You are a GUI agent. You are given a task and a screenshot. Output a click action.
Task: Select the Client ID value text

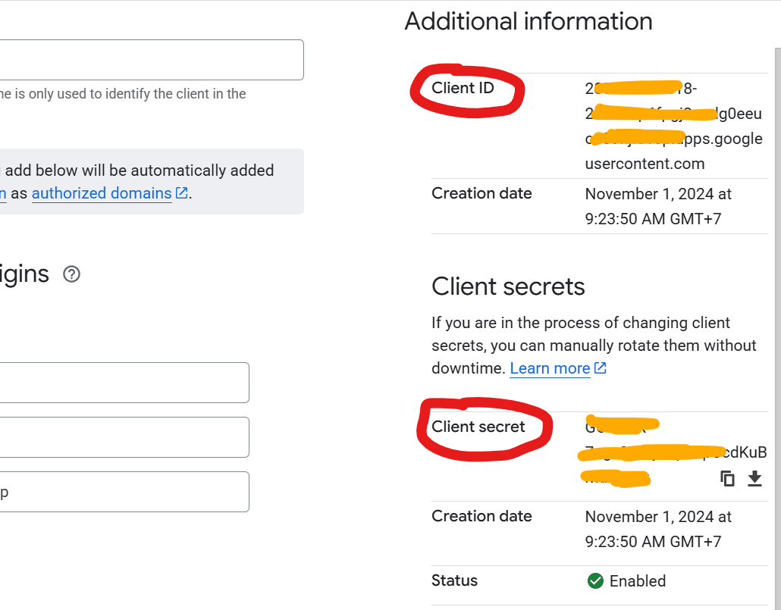[673, 125]
